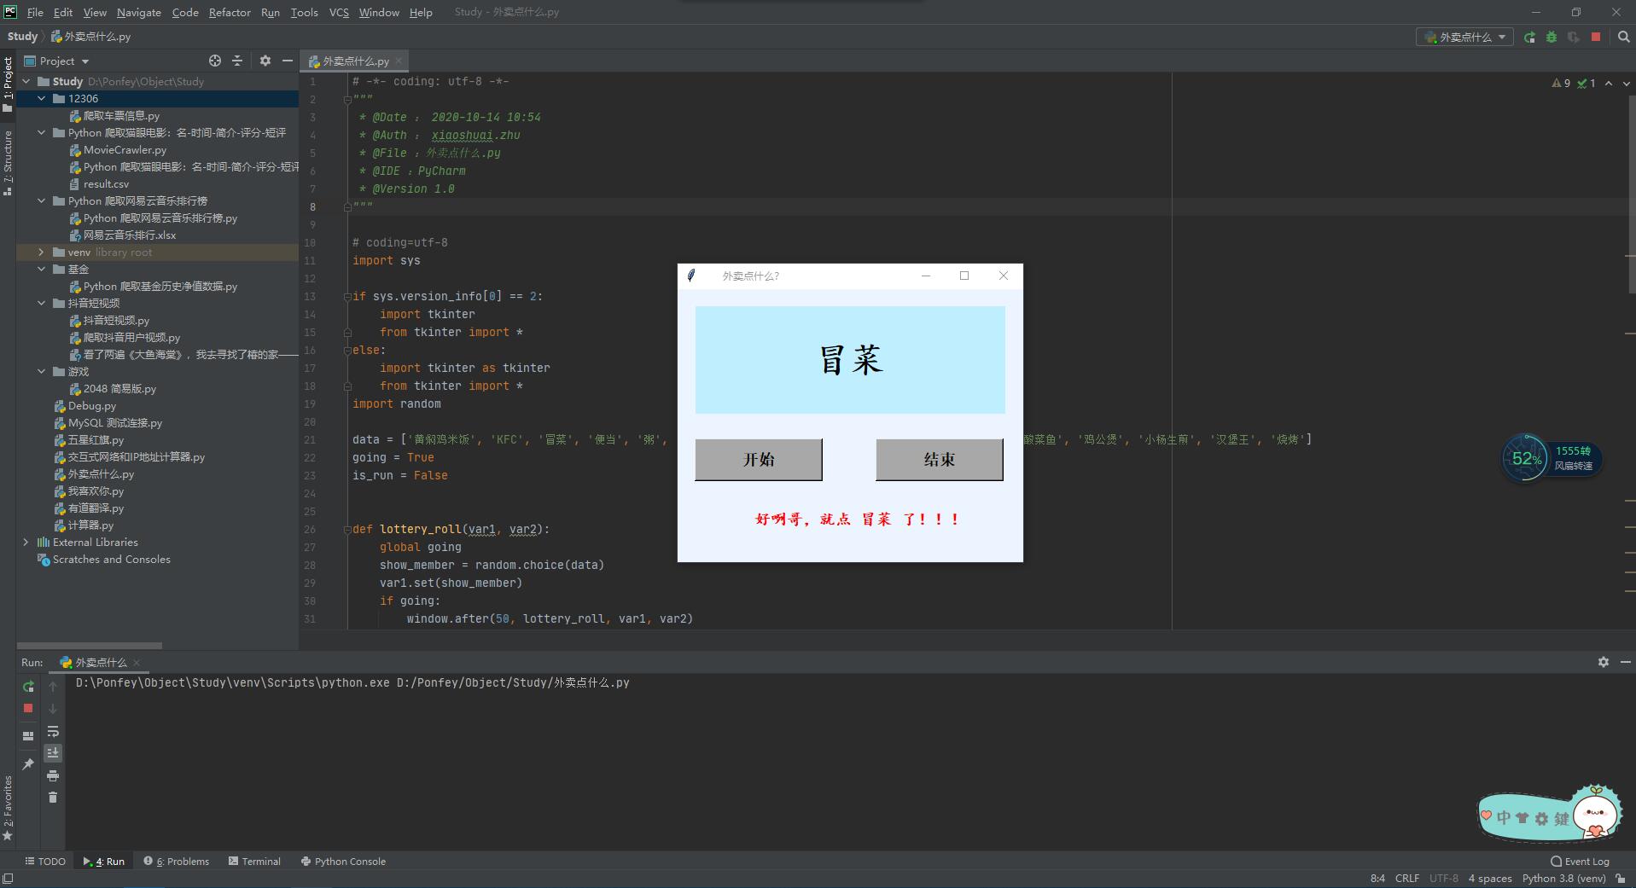Select result.csv in project tree
1636x888 pixels.
point(106,184)
